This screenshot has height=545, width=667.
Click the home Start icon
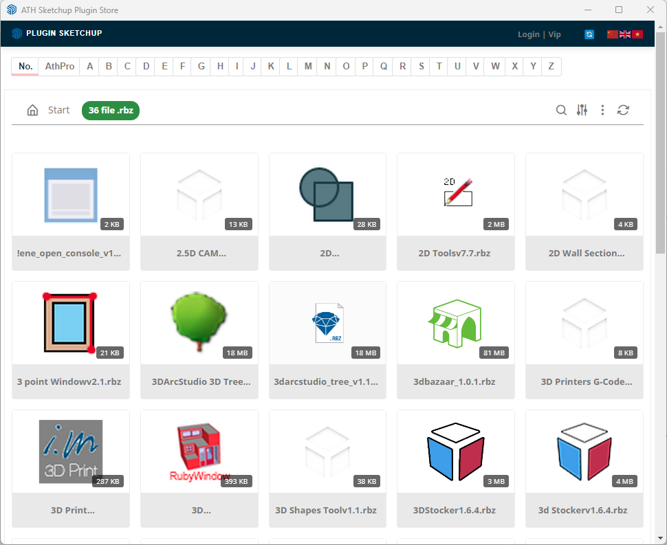click(x=32, y=110)
